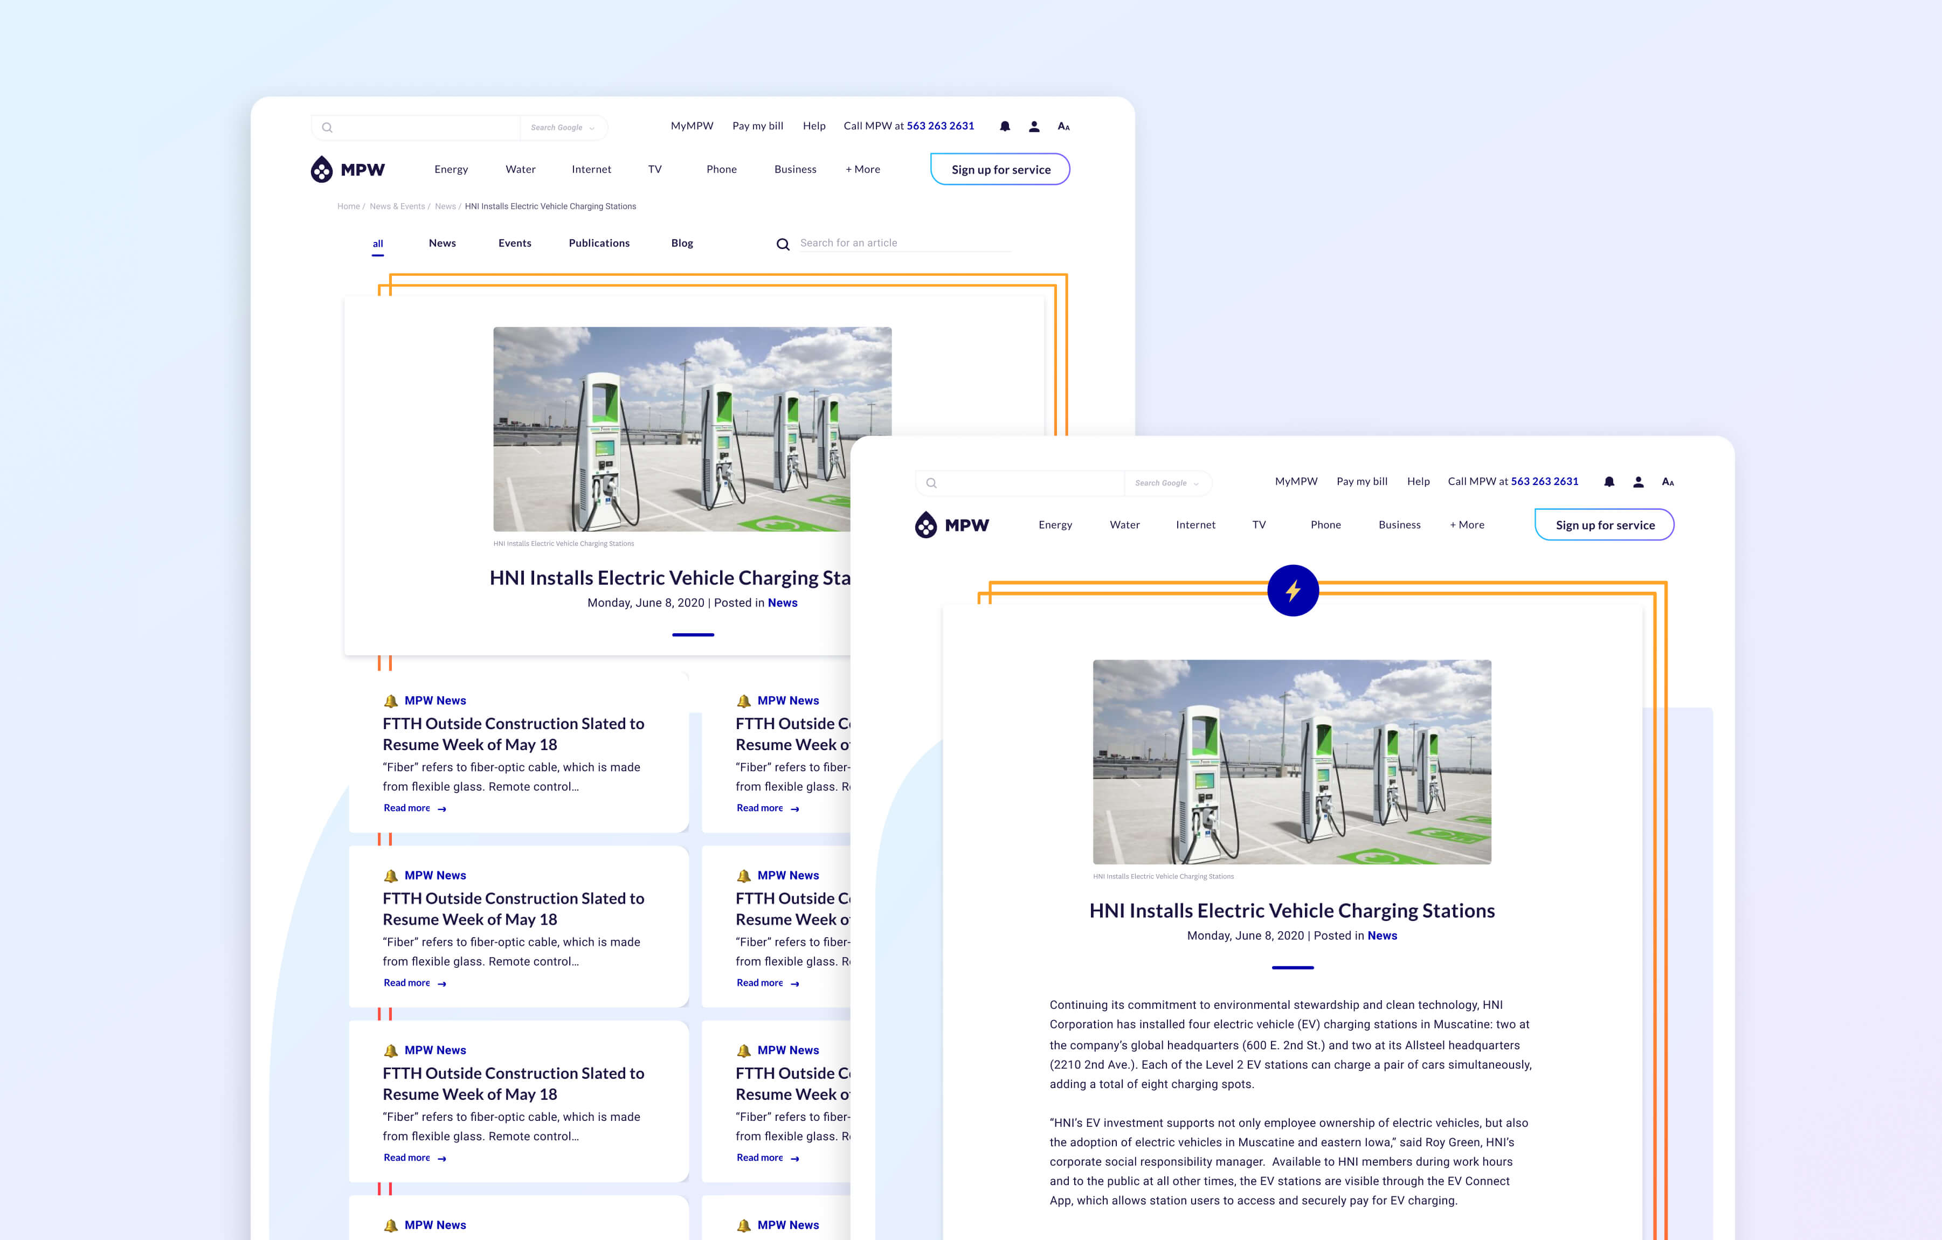Click the notification bell in left page header
Screen dimensions: 1942x1240
[x=1005, y=127]
